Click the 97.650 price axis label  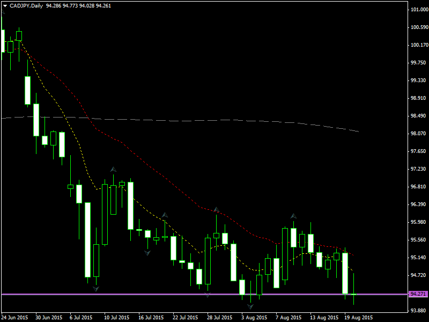[419, 151]
